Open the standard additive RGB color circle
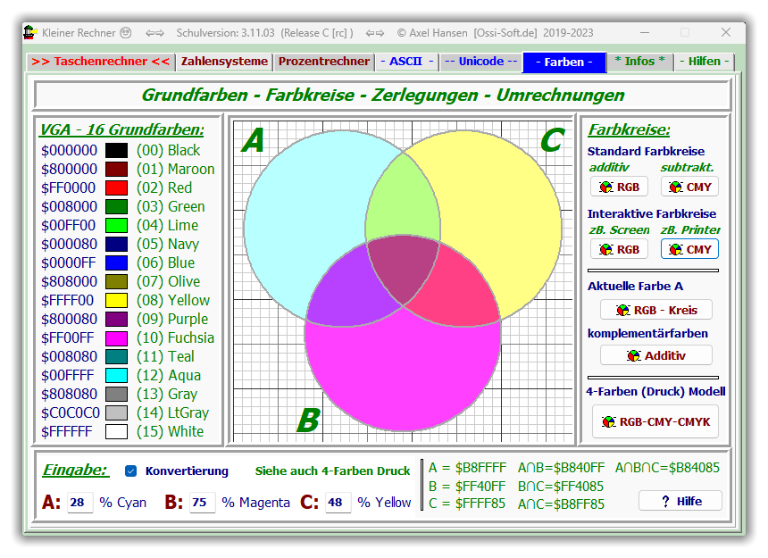 point(619,187)
